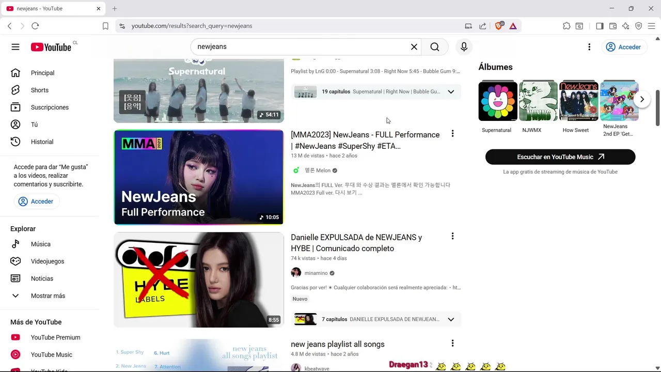661x372 pixels.
Task: Open Brave VPN shield icon
Action: pos(639,26)
